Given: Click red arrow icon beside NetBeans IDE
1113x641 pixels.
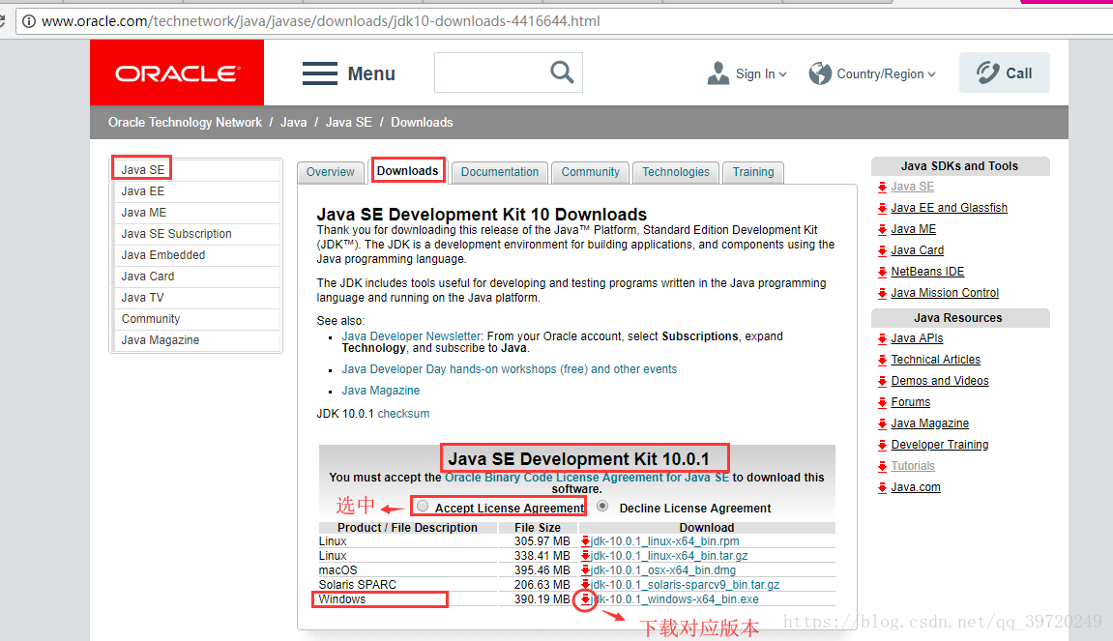Looking at the screenshot, I should click(882, 272).
